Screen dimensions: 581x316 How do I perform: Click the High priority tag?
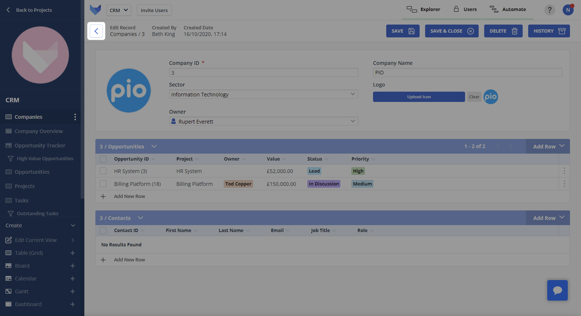(x=358, y=171)
